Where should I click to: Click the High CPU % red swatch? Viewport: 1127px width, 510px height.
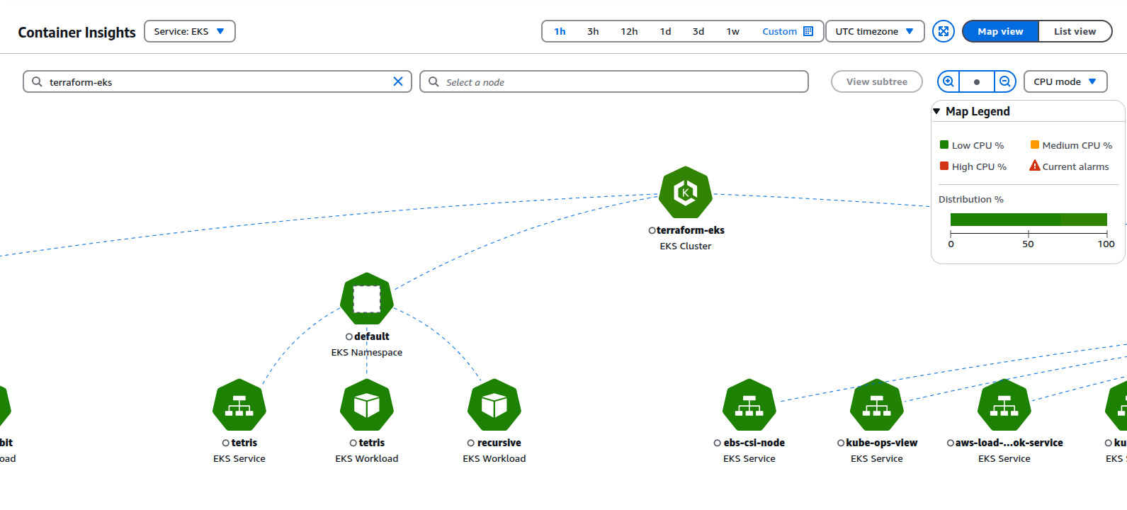click(x=944, y=166)
